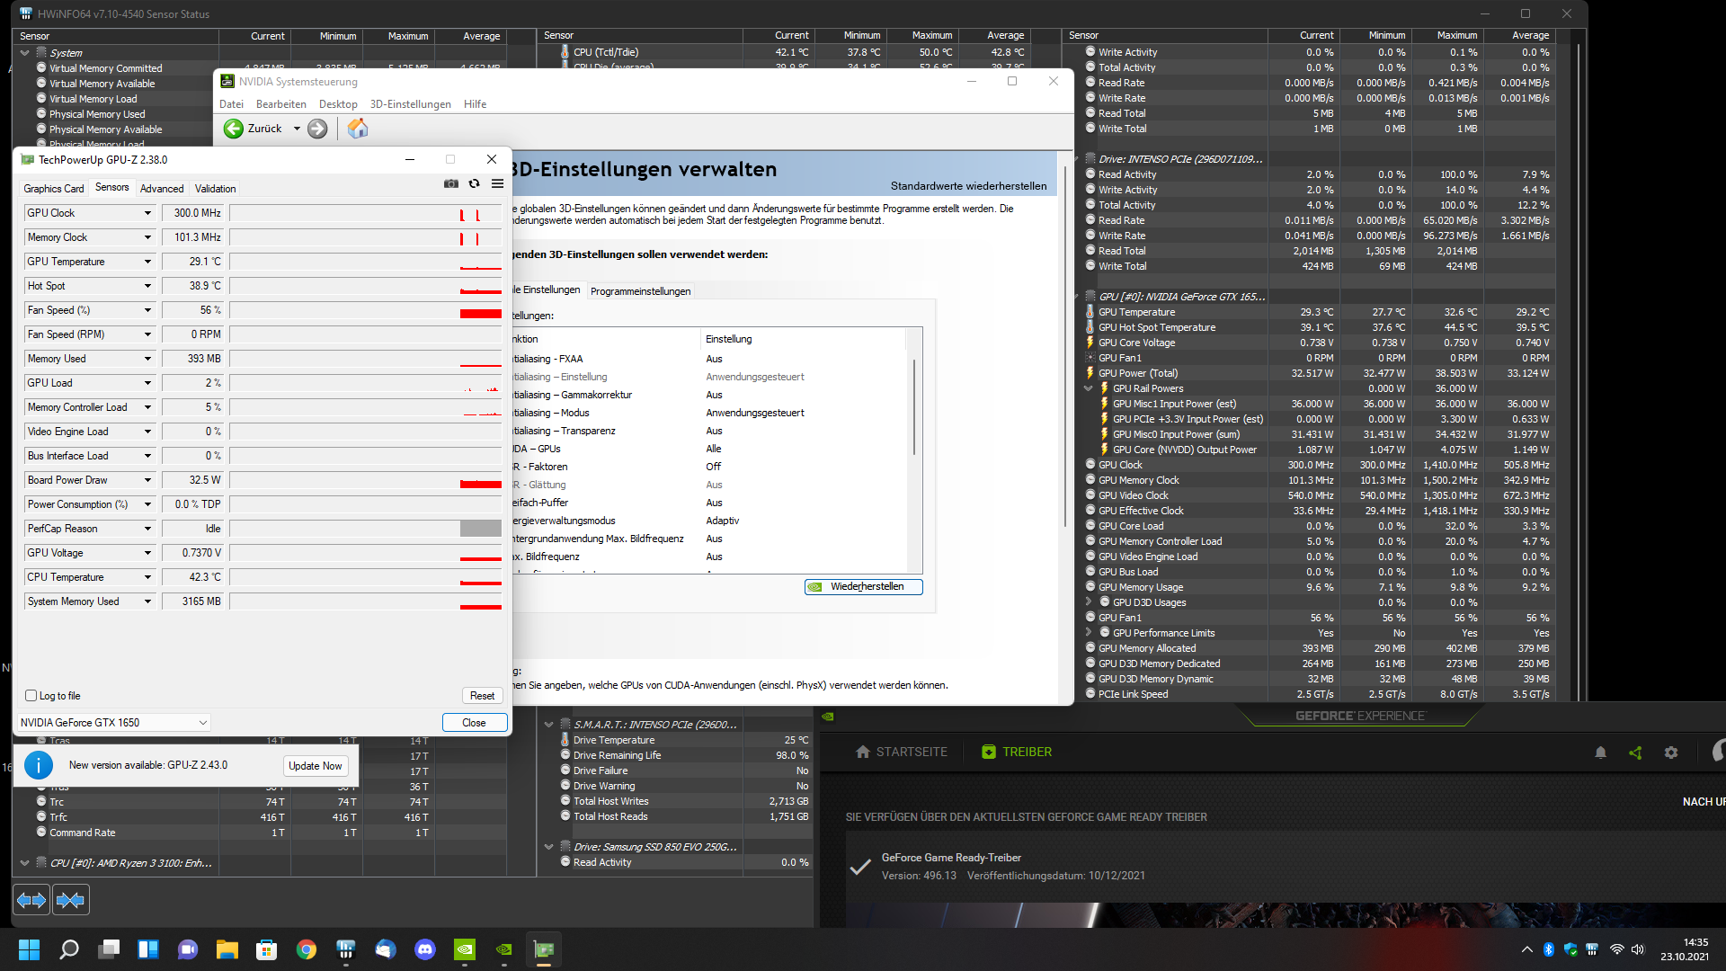The image size is (1726, 971).
Task: Expand GPU D3D Usages row
Action: [x=1089, y=602]
